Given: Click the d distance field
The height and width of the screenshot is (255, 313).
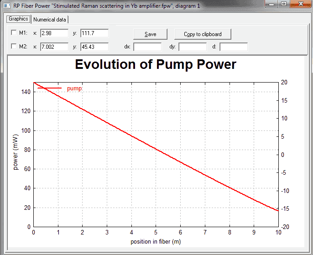Looking at the screenshot, I should (x=234, y=47).
